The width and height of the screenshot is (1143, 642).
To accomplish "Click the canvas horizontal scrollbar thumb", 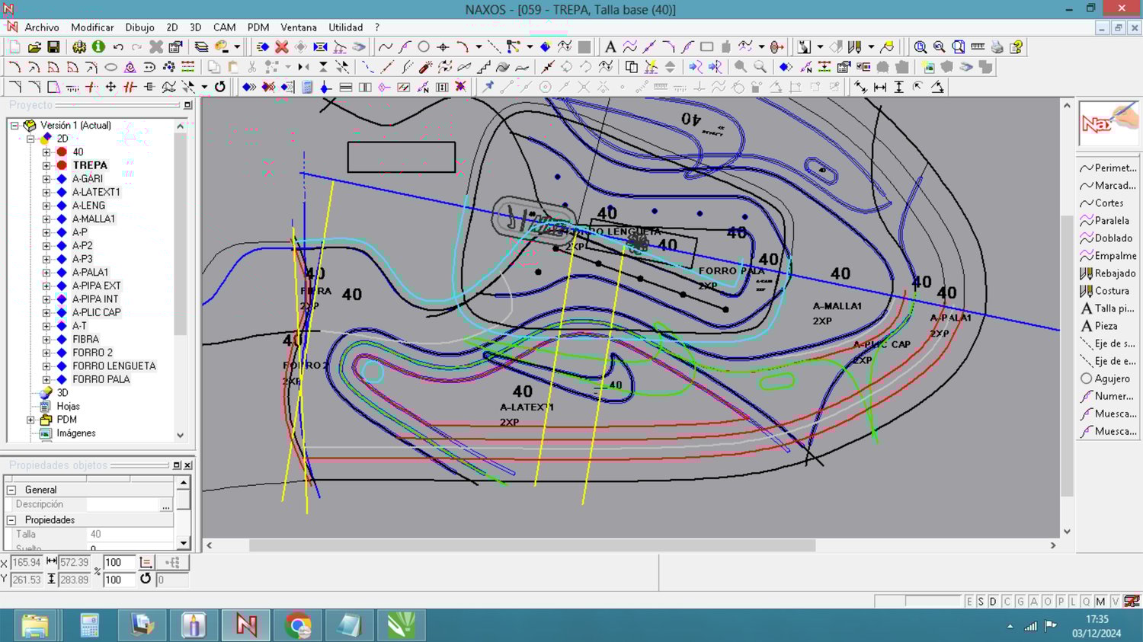I will tap(532, 545).
